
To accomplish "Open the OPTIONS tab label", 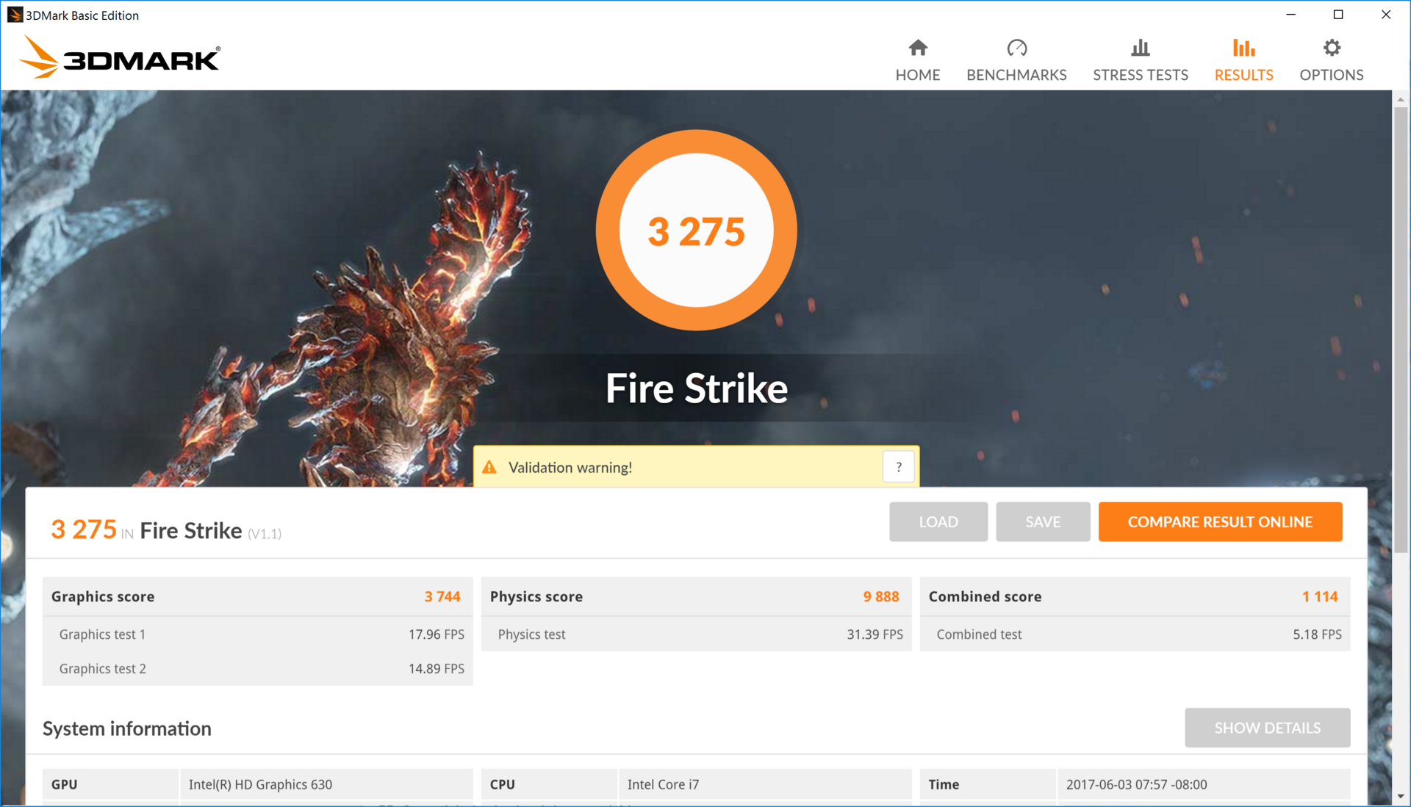I will pyautogui.click(x=1332, y=75).
